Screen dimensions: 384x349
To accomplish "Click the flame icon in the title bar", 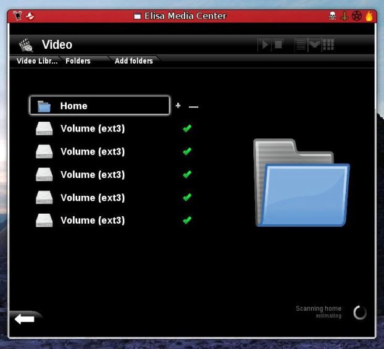I will point(369,16).
